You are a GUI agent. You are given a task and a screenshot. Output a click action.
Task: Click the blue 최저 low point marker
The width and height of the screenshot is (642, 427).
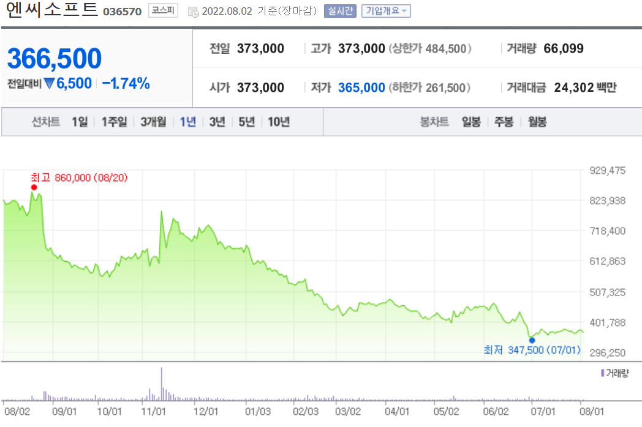pyautogui.click(x=532, y=340)
